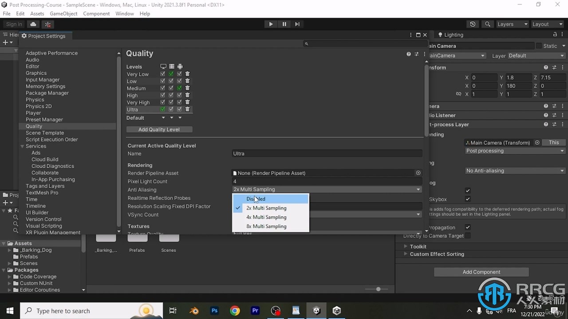Toggle Directly to Camera Target checkbox
The height and width of the screenshot is (319, 568).
(468, 236)
